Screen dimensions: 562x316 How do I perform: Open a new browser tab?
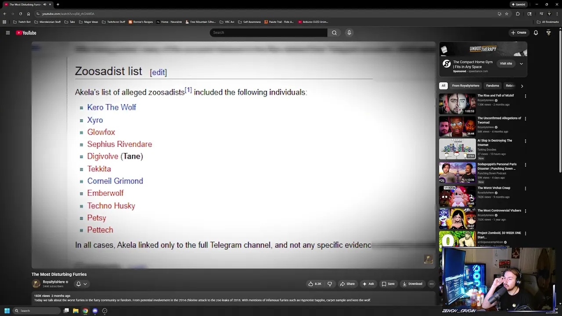click(58, 4)
